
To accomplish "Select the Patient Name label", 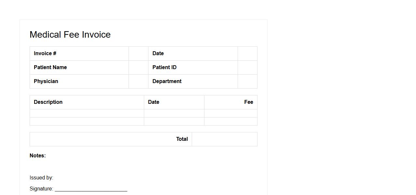I will click(x=50, y=67).
